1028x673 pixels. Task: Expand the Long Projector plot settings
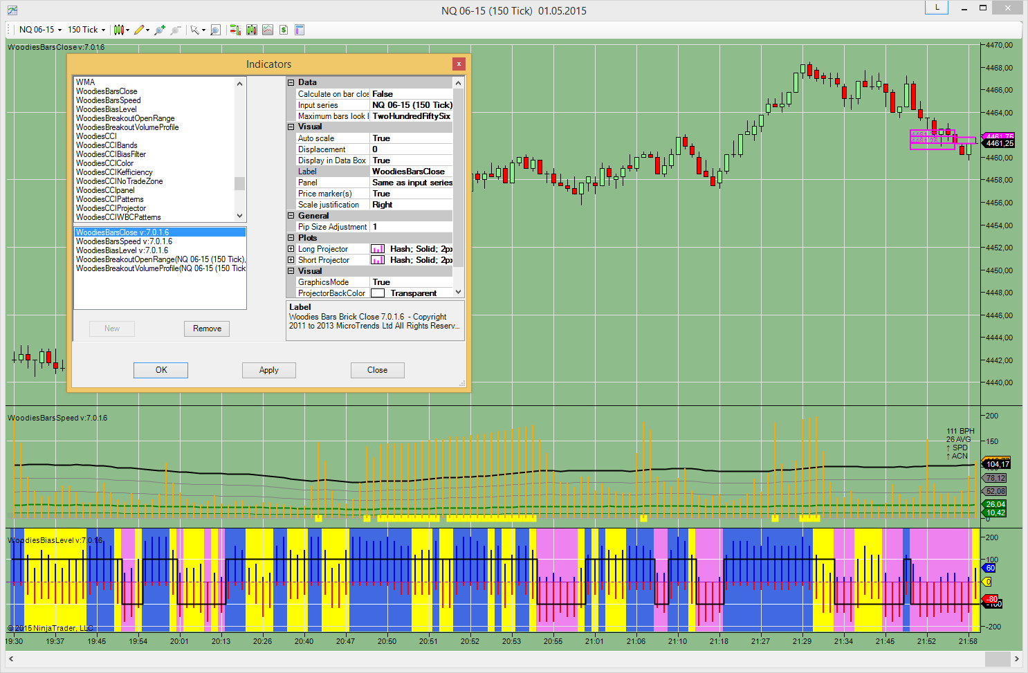[291, 249]
